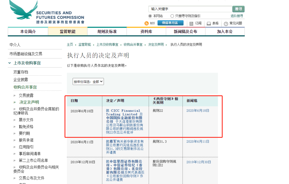Click the 表格 forms tray icon

pos(209,24)
